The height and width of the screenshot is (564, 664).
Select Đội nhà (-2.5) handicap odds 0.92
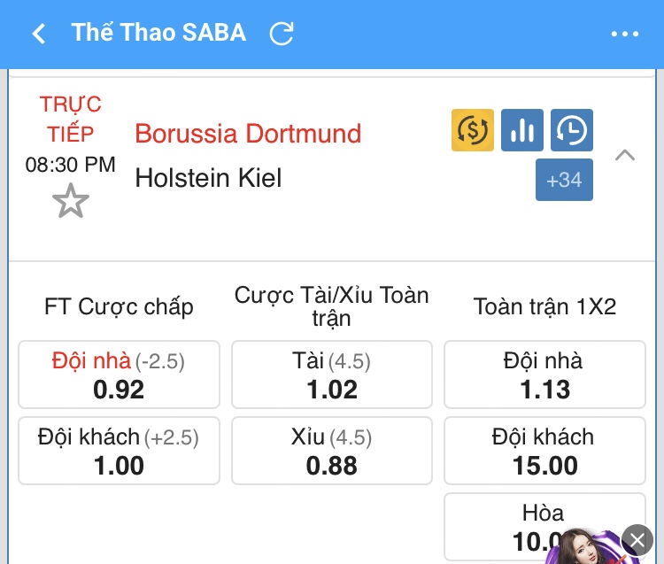point(119,375)
